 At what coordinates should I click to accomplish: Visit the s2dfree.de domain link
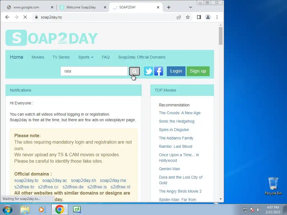click(73, 187)
